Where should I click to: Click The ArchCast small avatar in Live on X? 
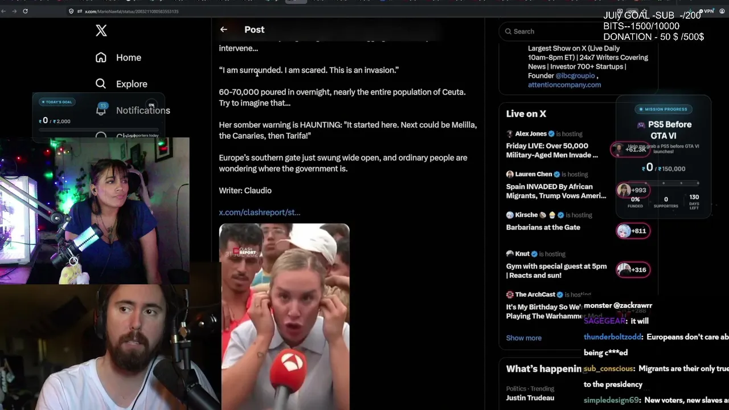[x=510, y=294]
